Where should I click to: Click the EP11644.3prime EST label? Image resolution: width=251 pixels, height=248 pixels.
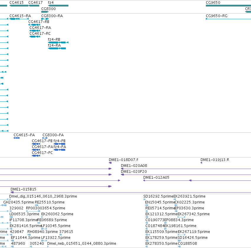click(26, 238)
